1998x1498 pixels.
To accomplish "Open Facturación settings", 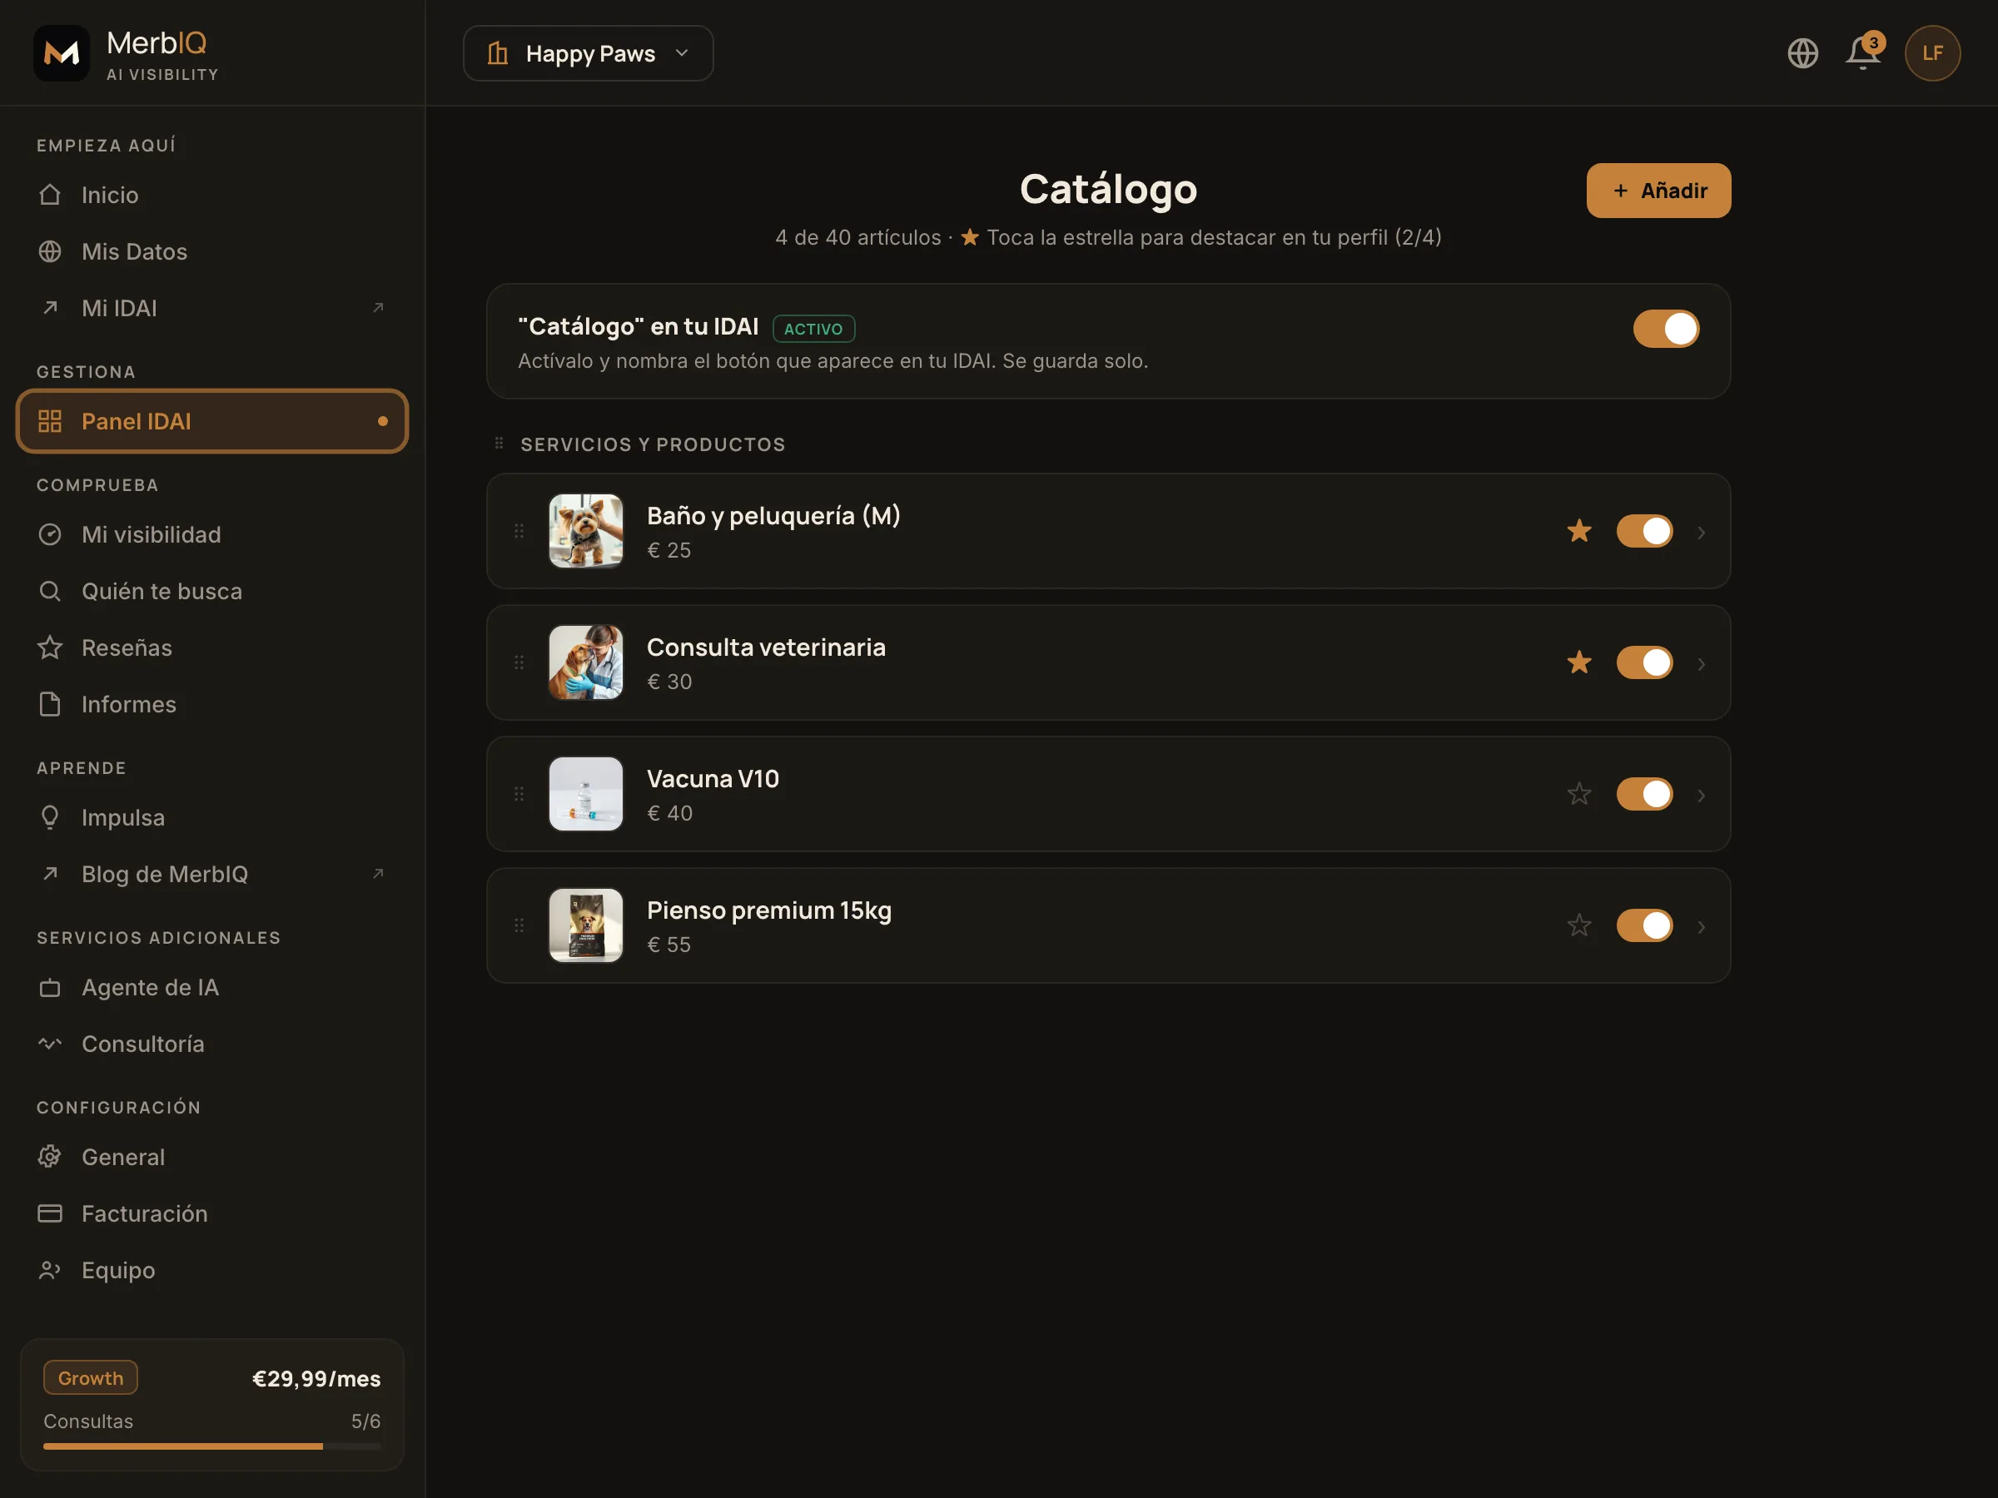I will 212,1213.
